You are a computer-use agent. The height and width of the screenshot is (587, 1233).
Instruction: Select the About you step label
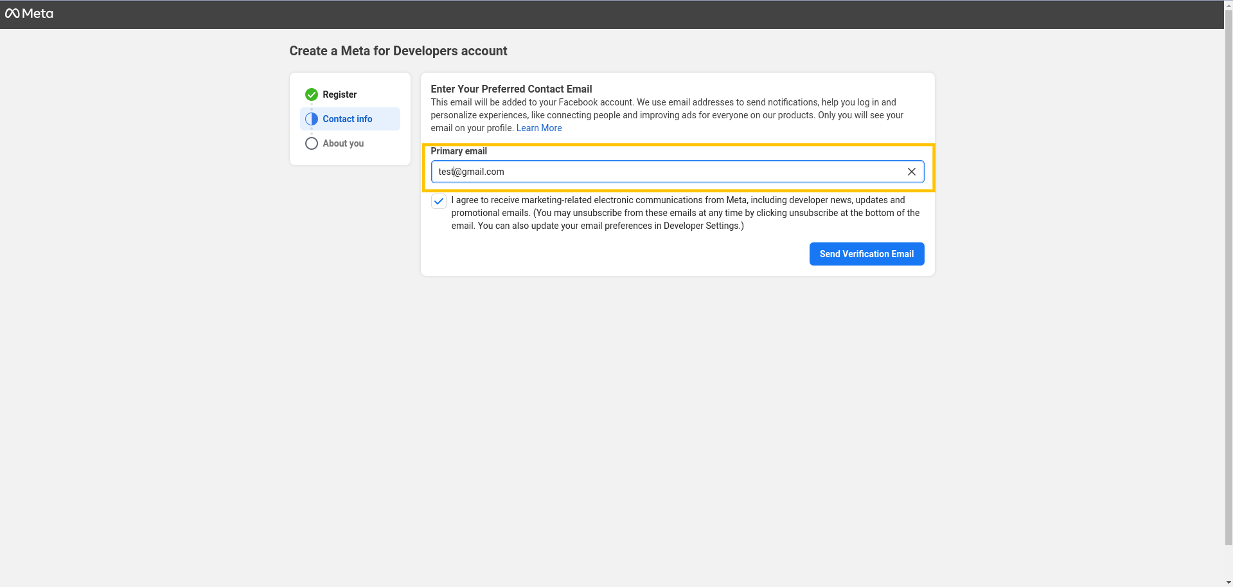click(343, 143)
